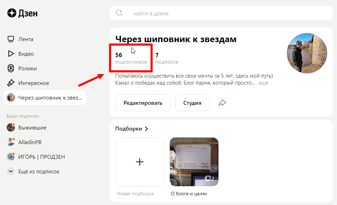Select the Лента feed icon
The height and width of the screenshot is (205, 337).
(x=11, y=39)
